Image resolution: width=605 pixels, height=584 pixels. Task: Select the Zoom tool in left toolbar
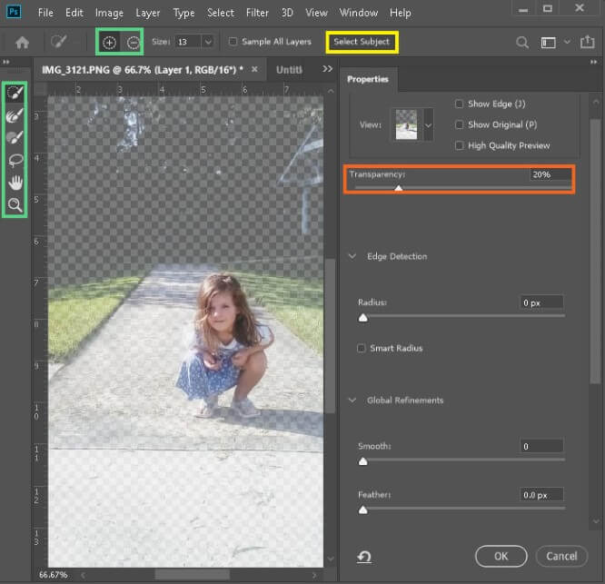pos(15,205)
